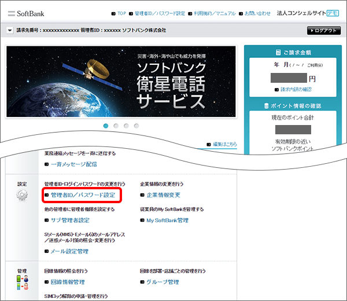347x301 pixels.
Task: Open 企業情報変更 link
Action: [163, 195]
